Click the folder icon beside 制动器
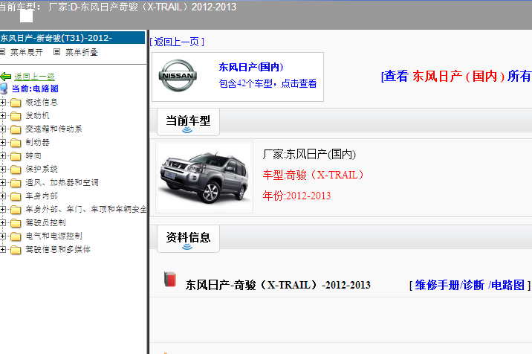Image resolution: width=532 pixels, height=354 pixels. [x=16, y=143]
